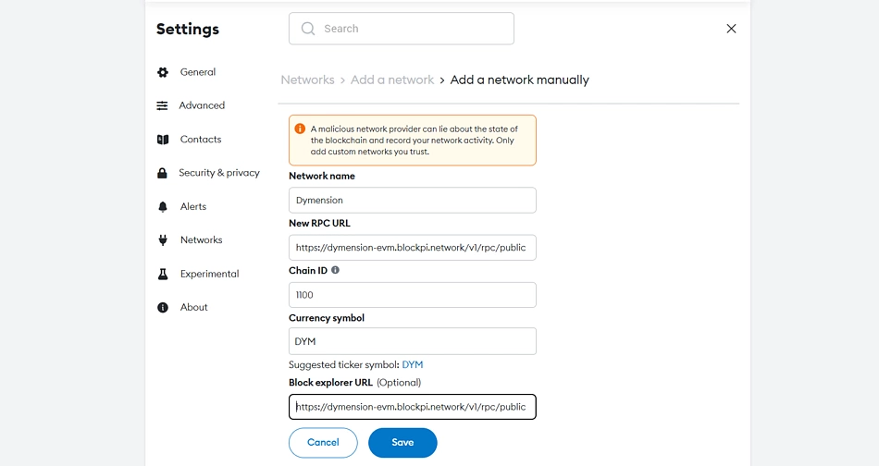Click the About info icon
The image size is (879, 466).
[x=163, y=308]
